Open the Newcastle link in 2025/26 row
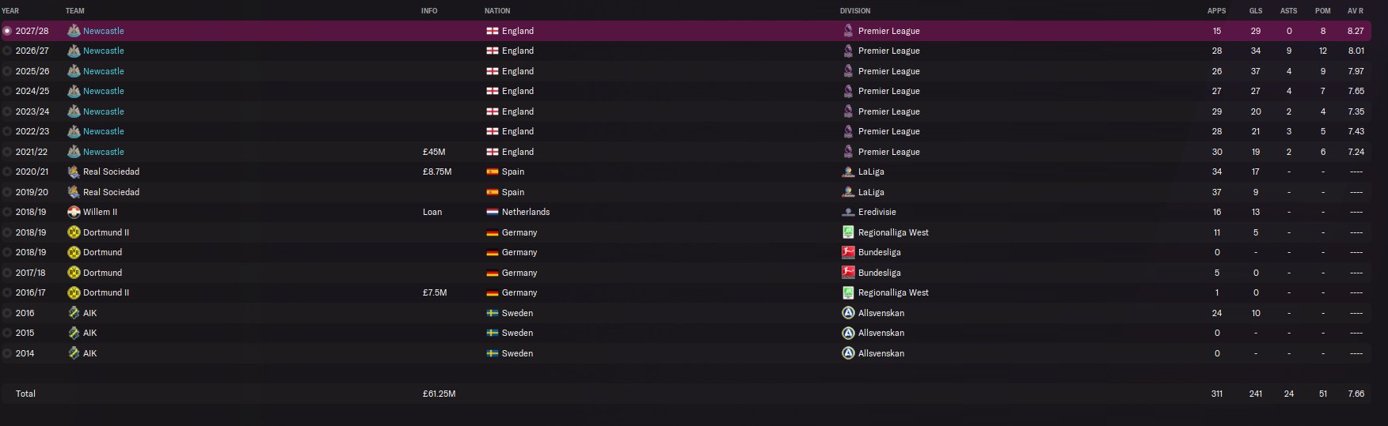Image resolution: width=1388 pixels, height=426 pixels. [104, 71]
